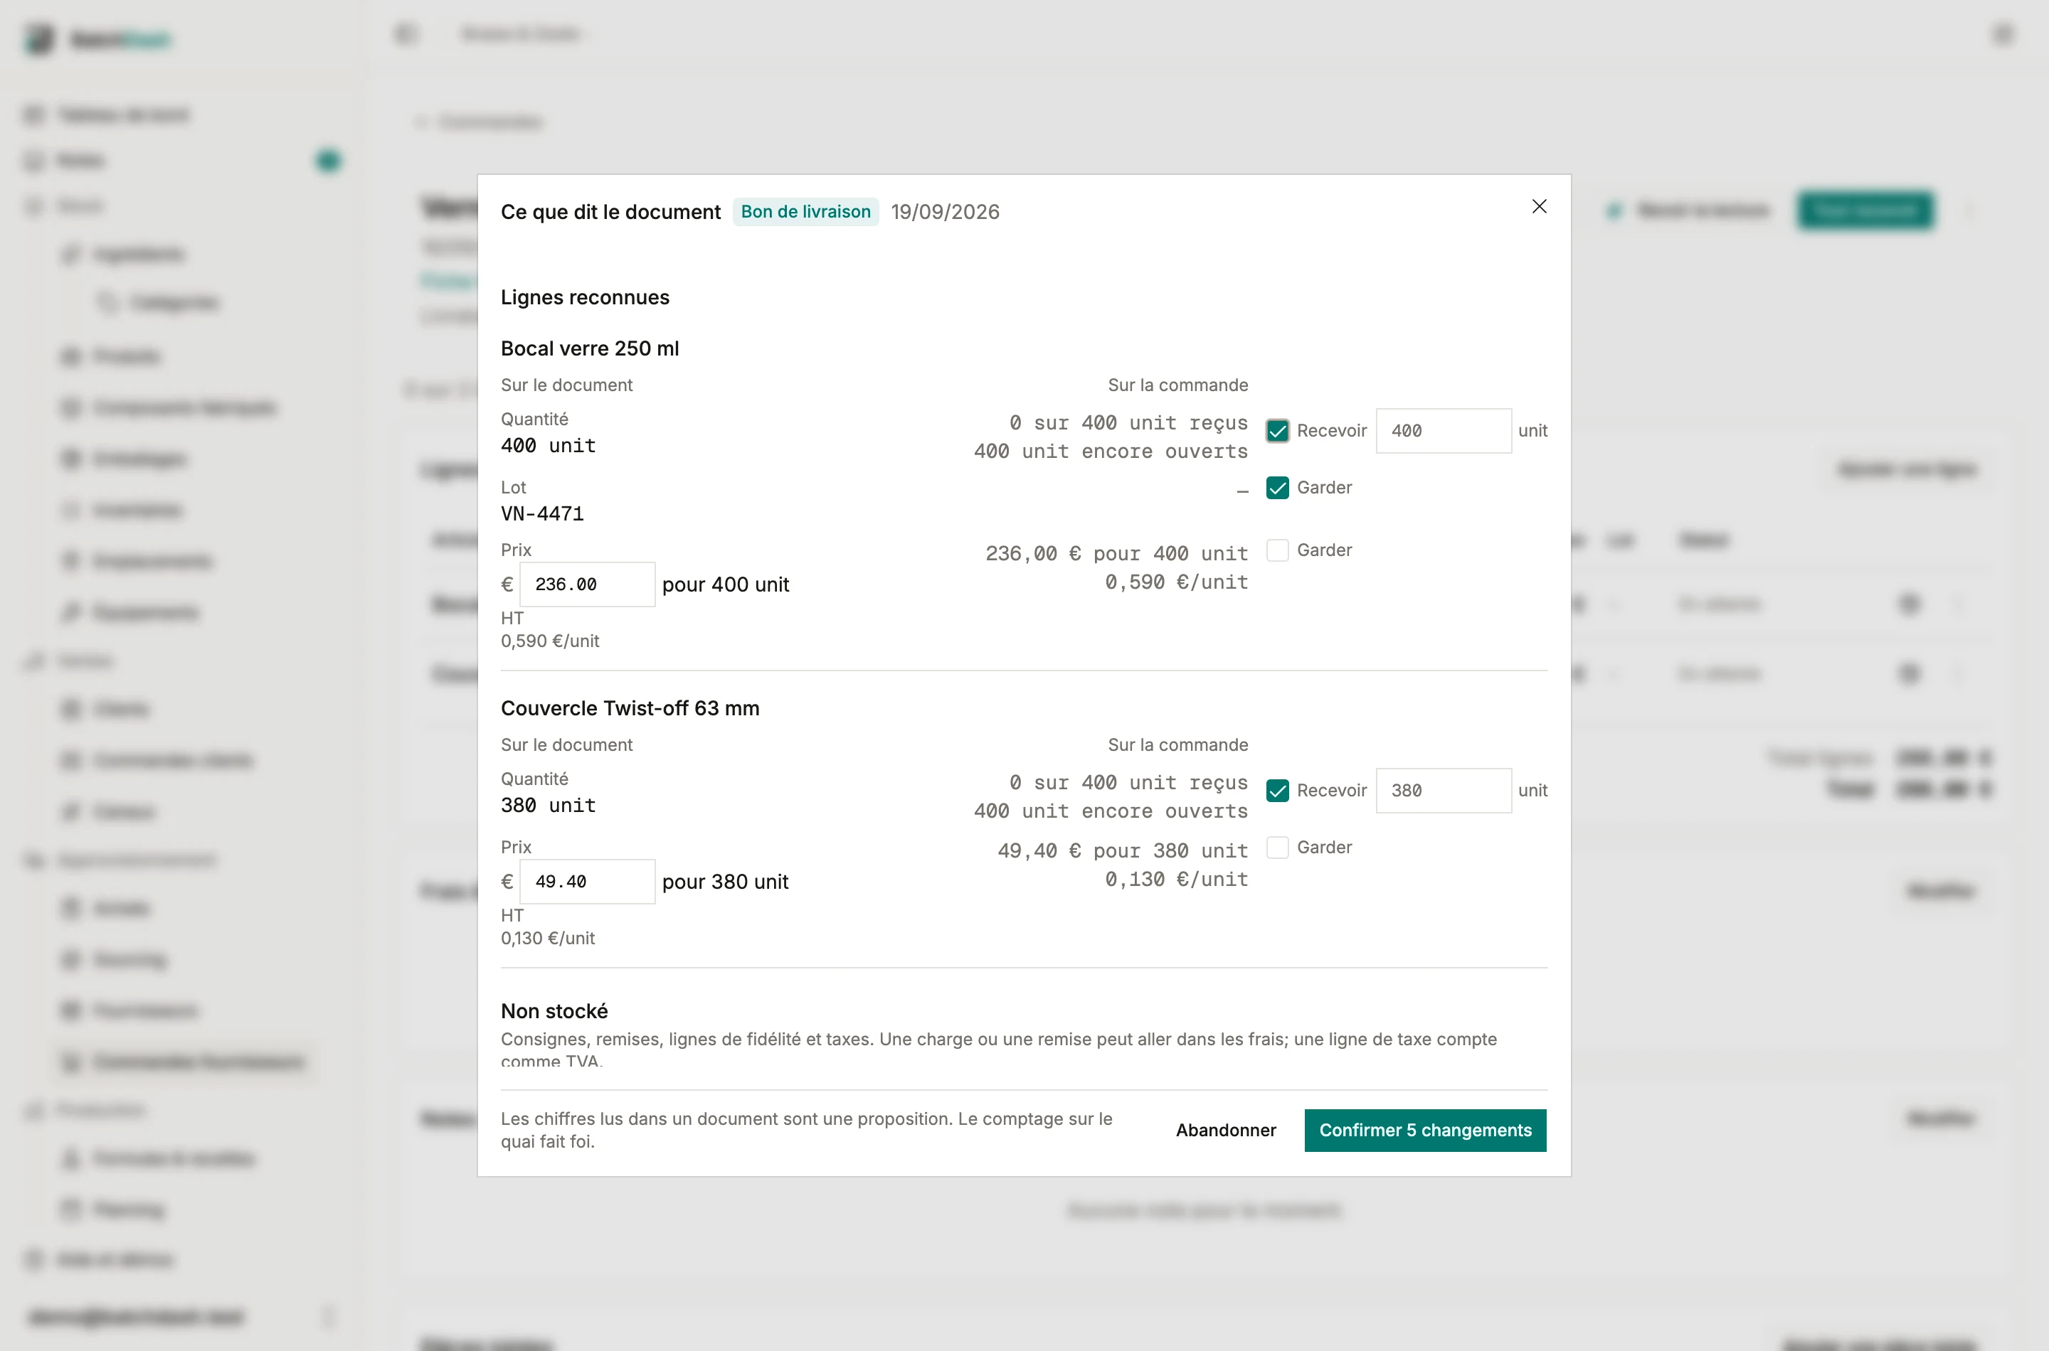Viewport: 2049px width, 1351px height.
Task: Click the top-right header icon
Action: 2003,33
